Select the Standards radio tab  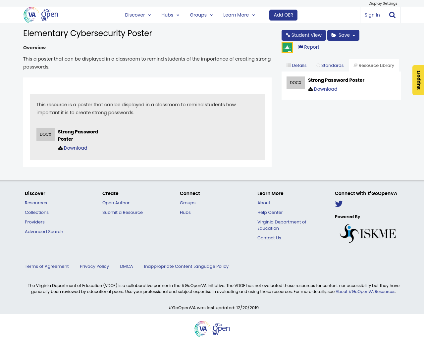pyautogui.click(x=330, y=65)
